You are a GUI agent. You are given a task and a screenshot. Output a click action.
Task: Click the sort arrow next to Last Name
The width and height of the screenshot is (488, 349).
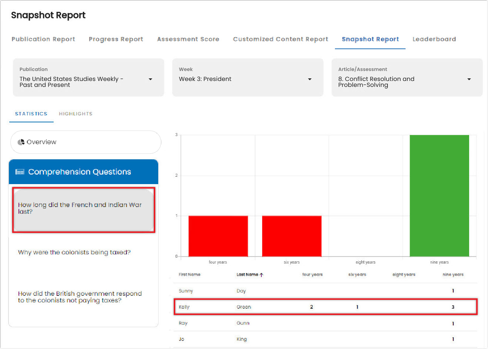coord(262,274)
